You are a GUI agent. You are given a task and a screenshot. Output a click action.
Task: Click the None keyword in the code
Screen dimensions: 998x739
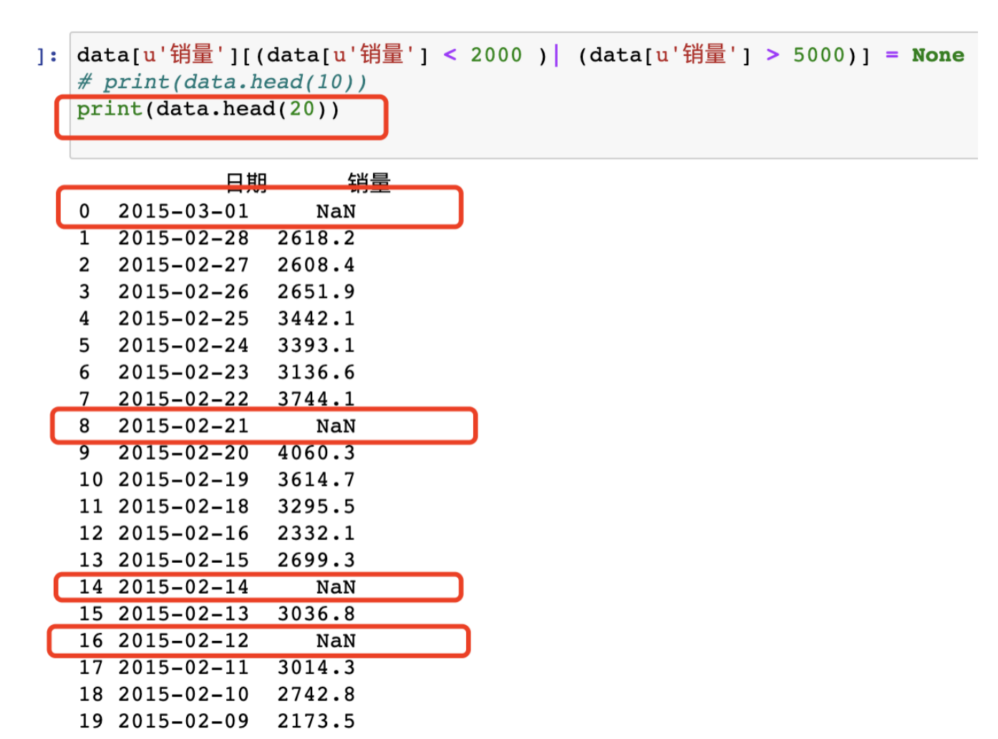pos(938,54)
